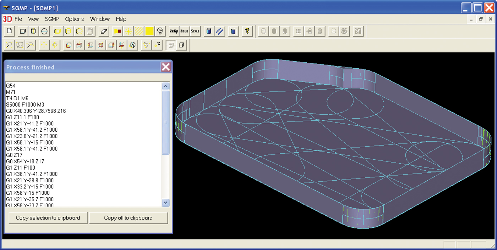Click the blue solid cylinder icon
The image size is (497, 250).
[209, 31]
